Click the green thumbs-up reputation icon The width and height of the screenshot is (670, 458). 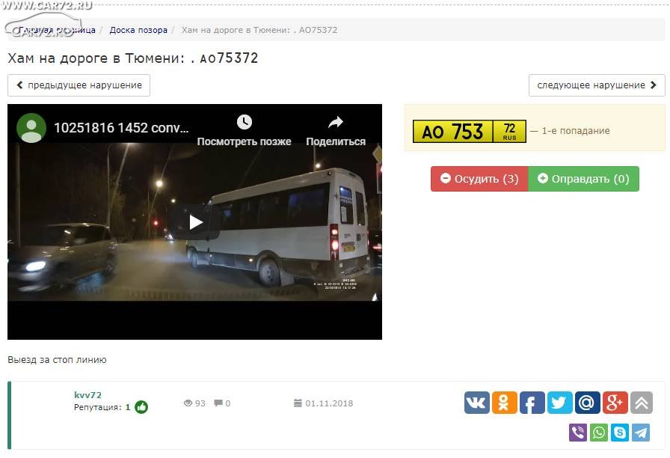tap(141, 407)
